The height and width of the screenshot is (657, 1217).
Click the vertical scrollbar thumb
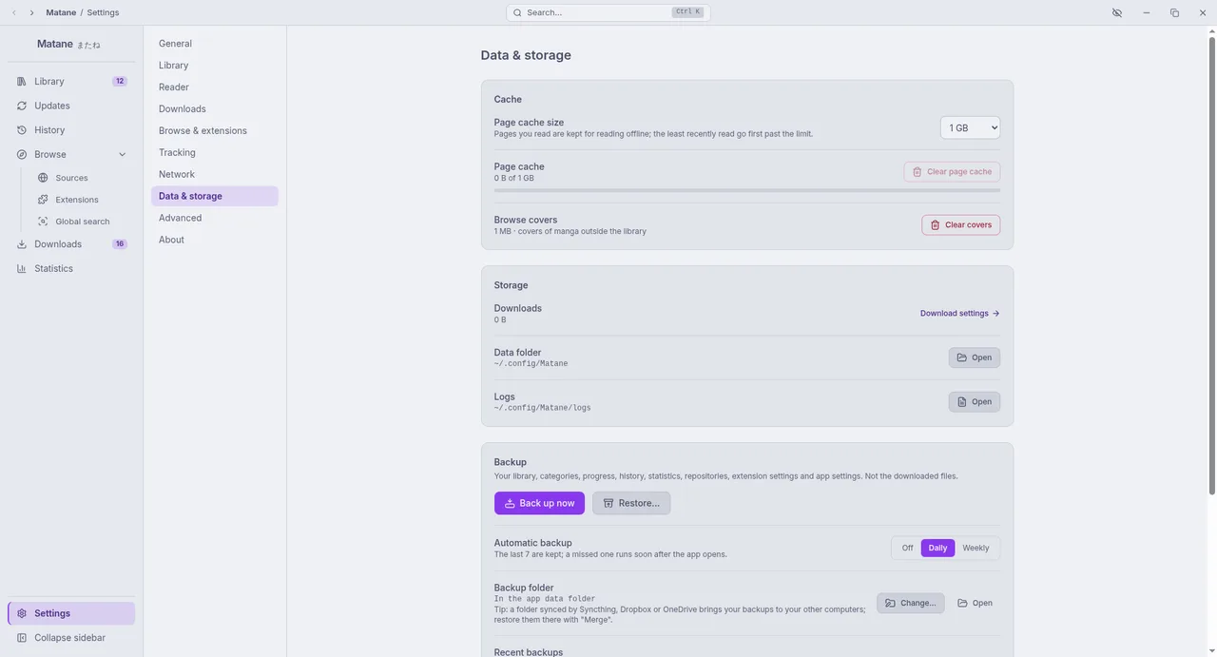1211,266
